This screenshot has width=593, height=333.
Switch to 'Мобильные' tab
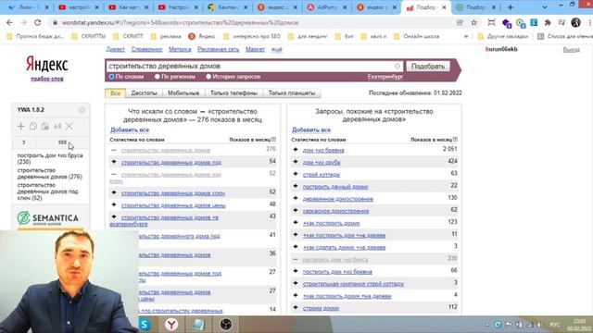pos(183,92)
